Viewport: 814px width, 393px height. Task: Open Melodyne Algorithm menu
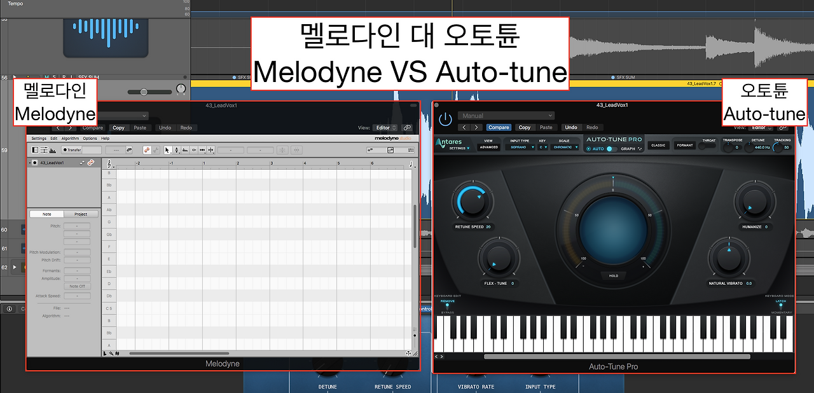(x=71, y=138)
